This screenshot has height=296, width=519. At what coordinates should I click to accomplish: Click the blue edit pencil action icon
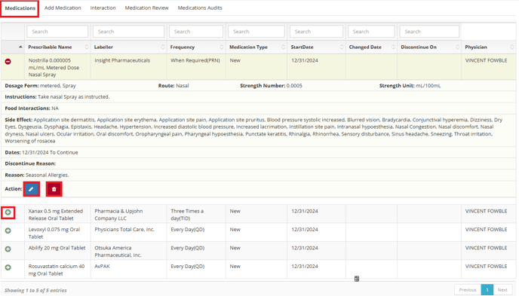32,189
